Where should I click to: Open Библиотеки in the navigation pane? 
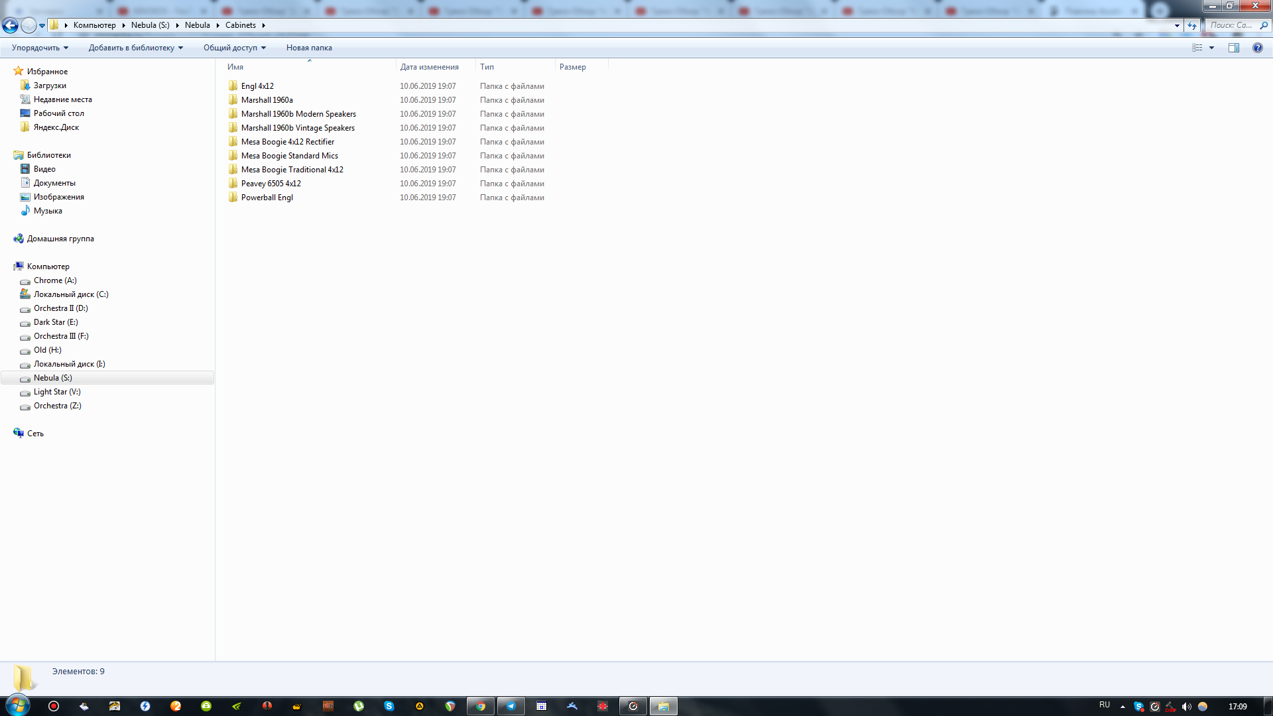(x=48, y=155)
